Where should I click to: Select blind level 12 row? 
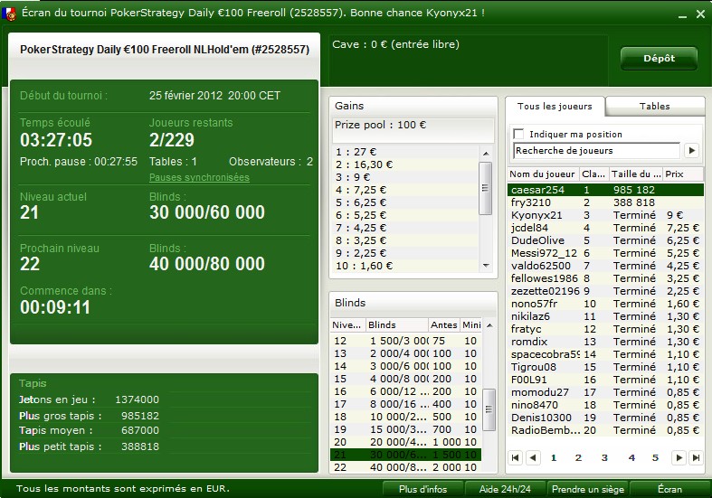click(x=406, y=341)
